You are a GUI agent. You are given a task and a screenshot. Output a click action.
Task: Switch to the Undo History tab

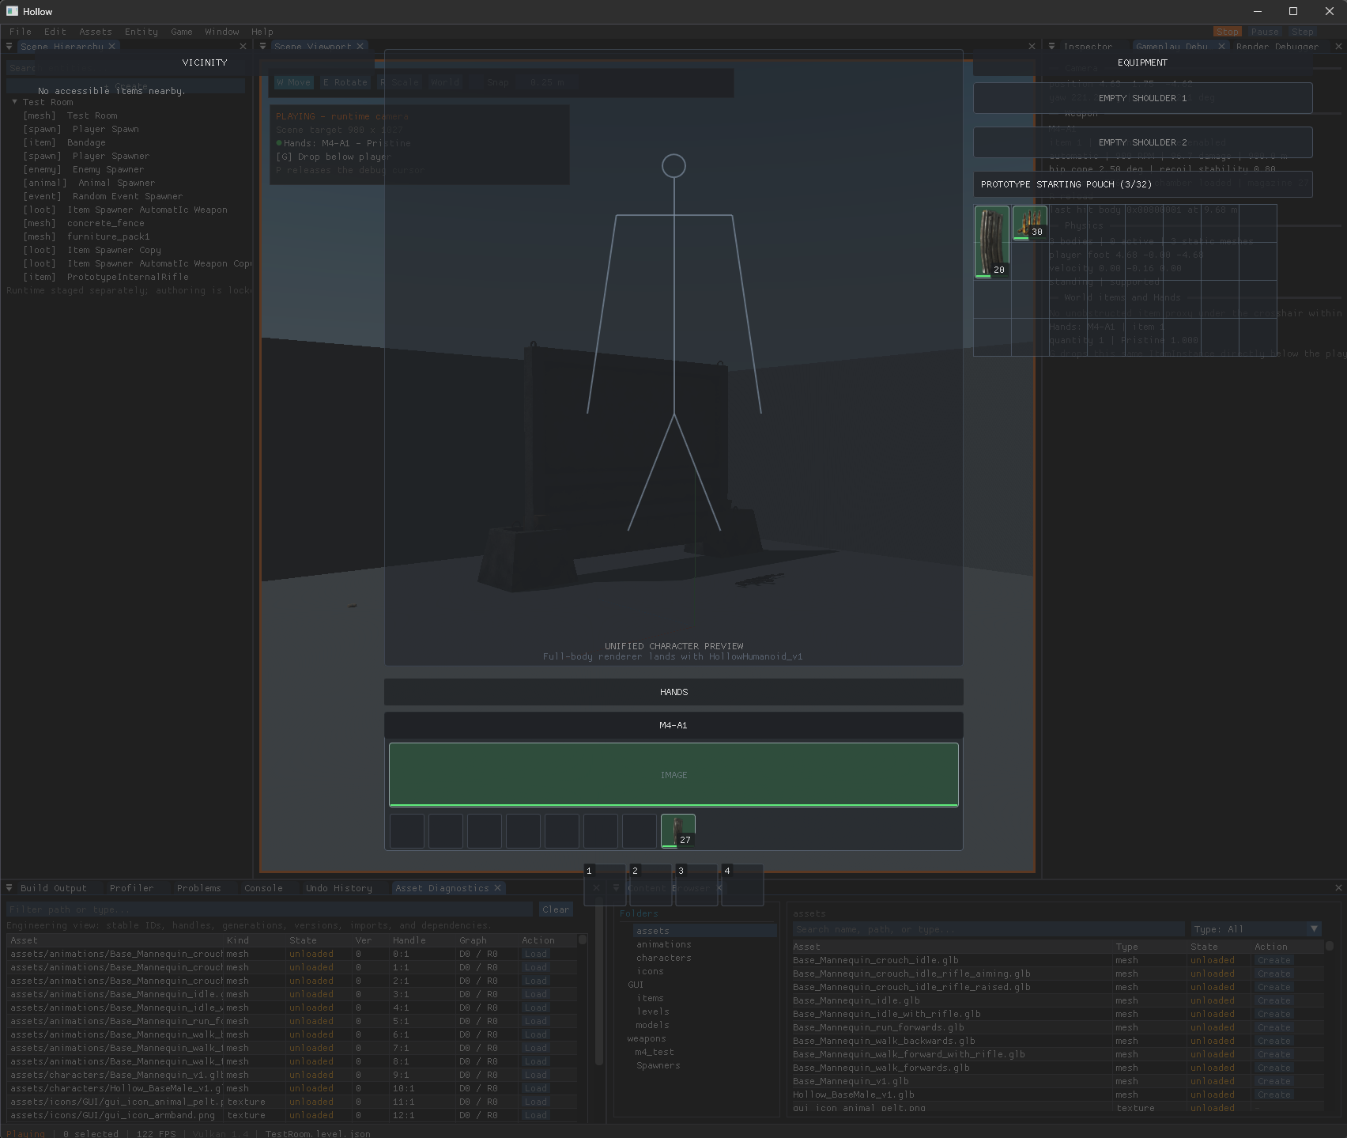tap(339, 888)
